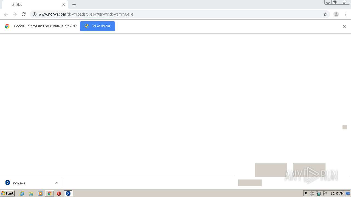Open the red Opera icon in taskbar
Screen dimensions: 351x197
pos(59,193)
